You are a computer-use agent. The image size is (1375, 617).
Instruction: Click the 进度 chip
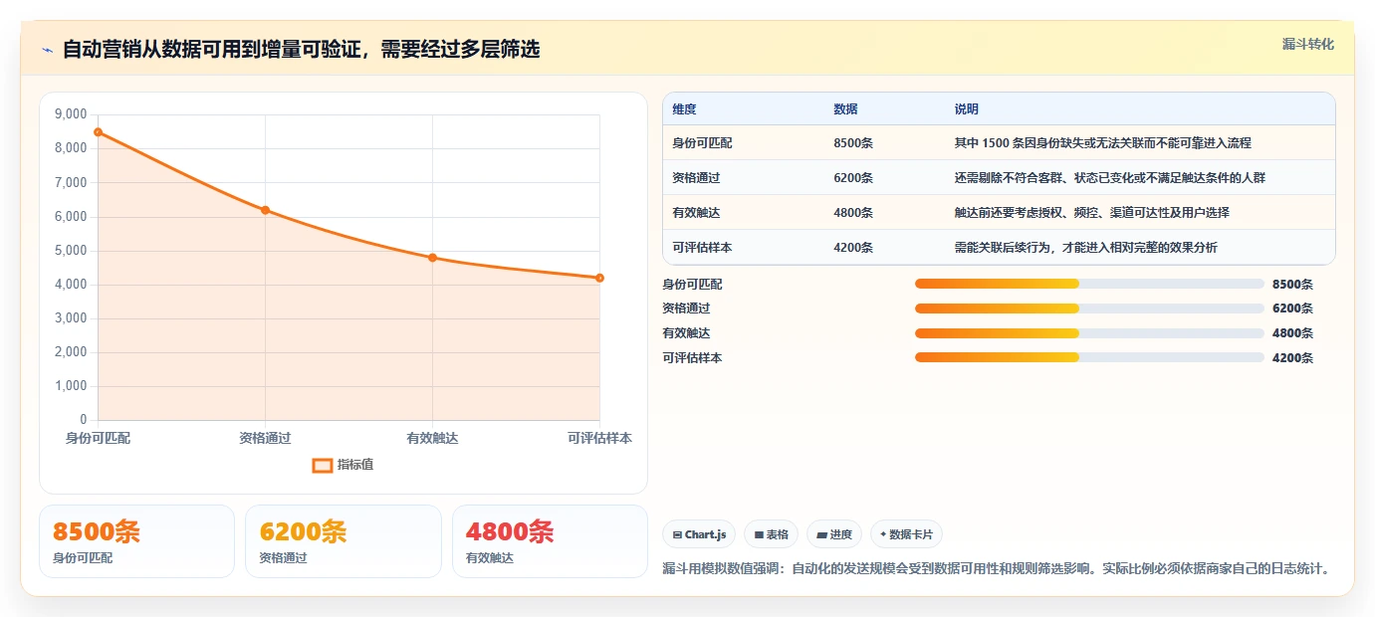[x=834, y=534]
